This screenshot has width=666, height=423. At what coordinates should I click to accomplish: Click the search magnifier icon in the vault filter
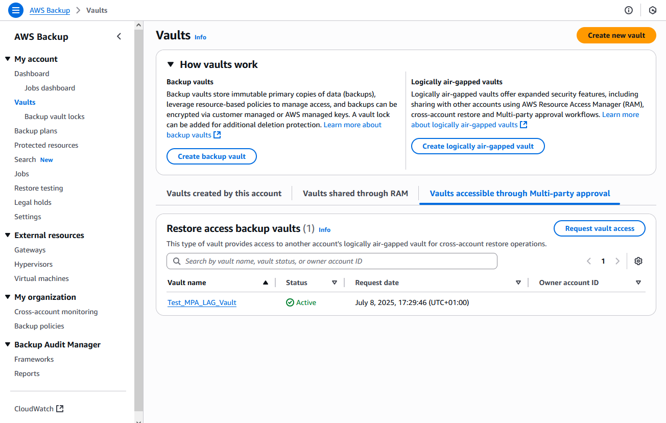click(177, 261)
